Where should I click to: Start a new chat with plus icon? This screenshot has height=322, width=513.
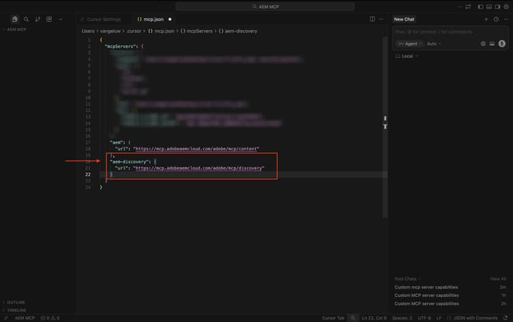click(486, 19)
